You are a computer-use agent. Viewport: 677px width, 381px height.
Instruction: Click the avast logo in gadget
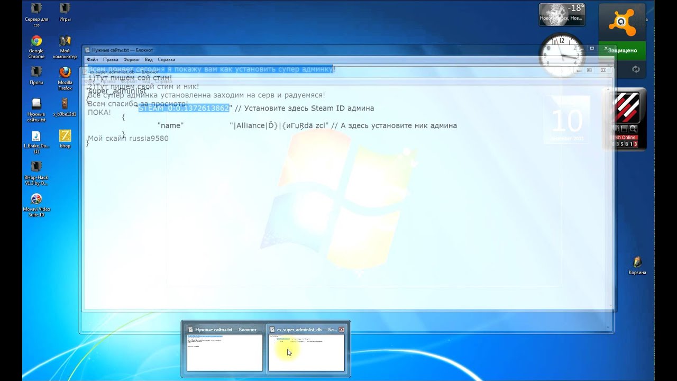click(622, 23)
